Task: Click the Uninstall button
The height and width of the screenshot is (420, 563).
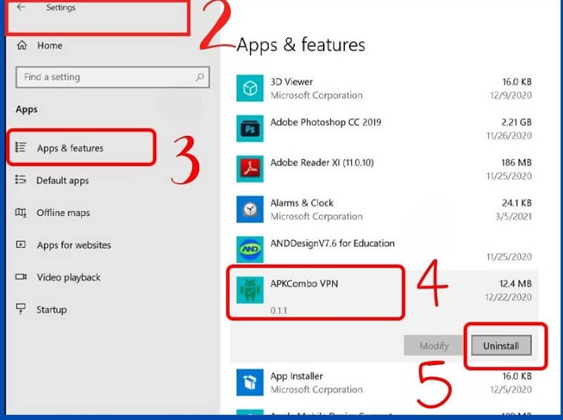Action: click(501, 345)
